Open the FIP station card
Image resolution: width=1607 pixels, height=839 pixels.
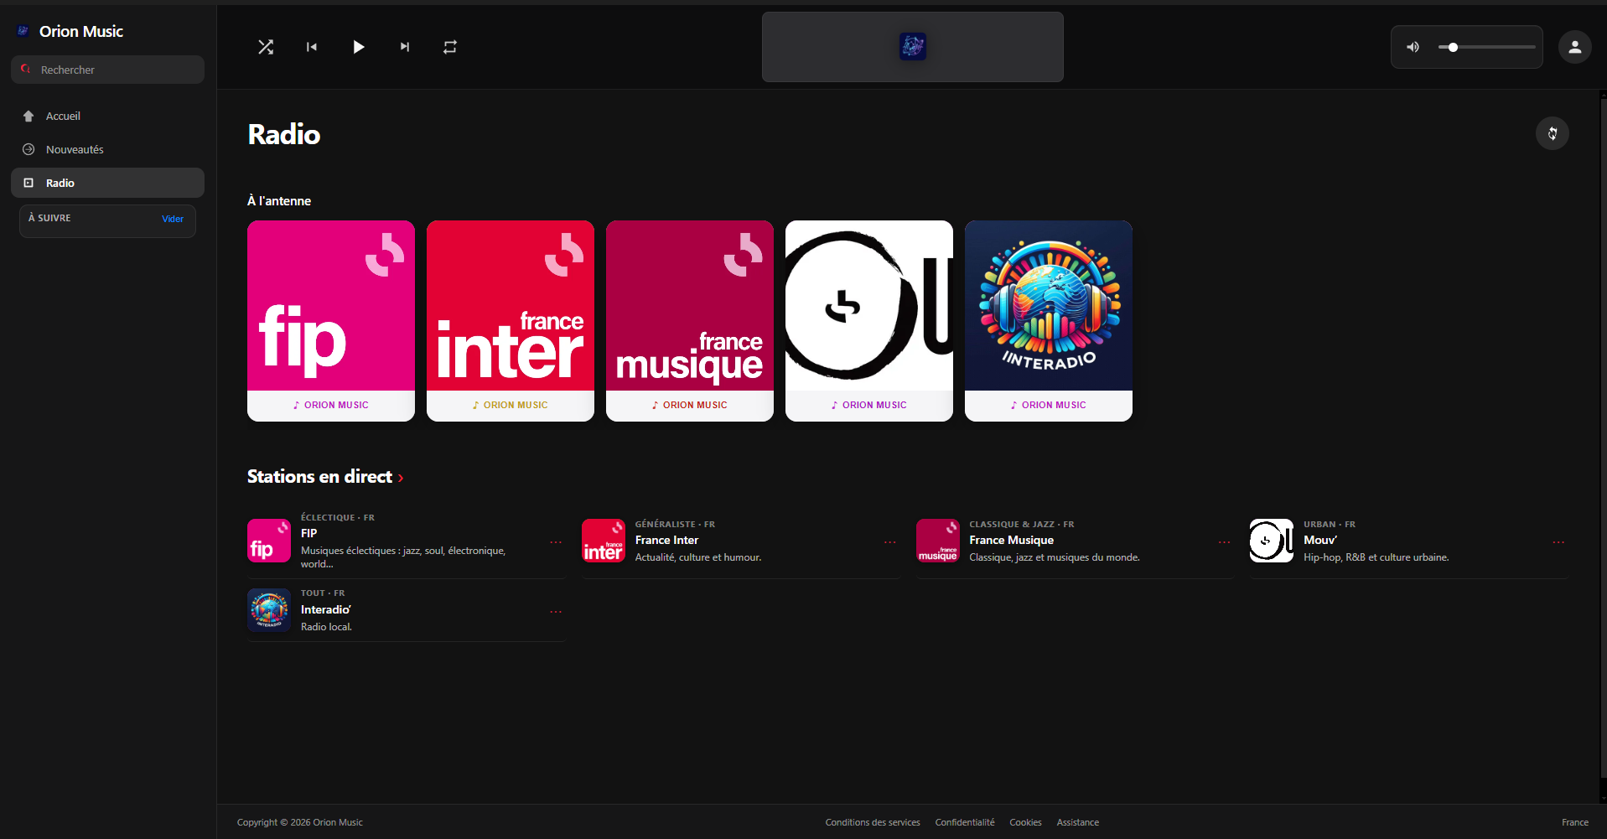coord(331,320)
